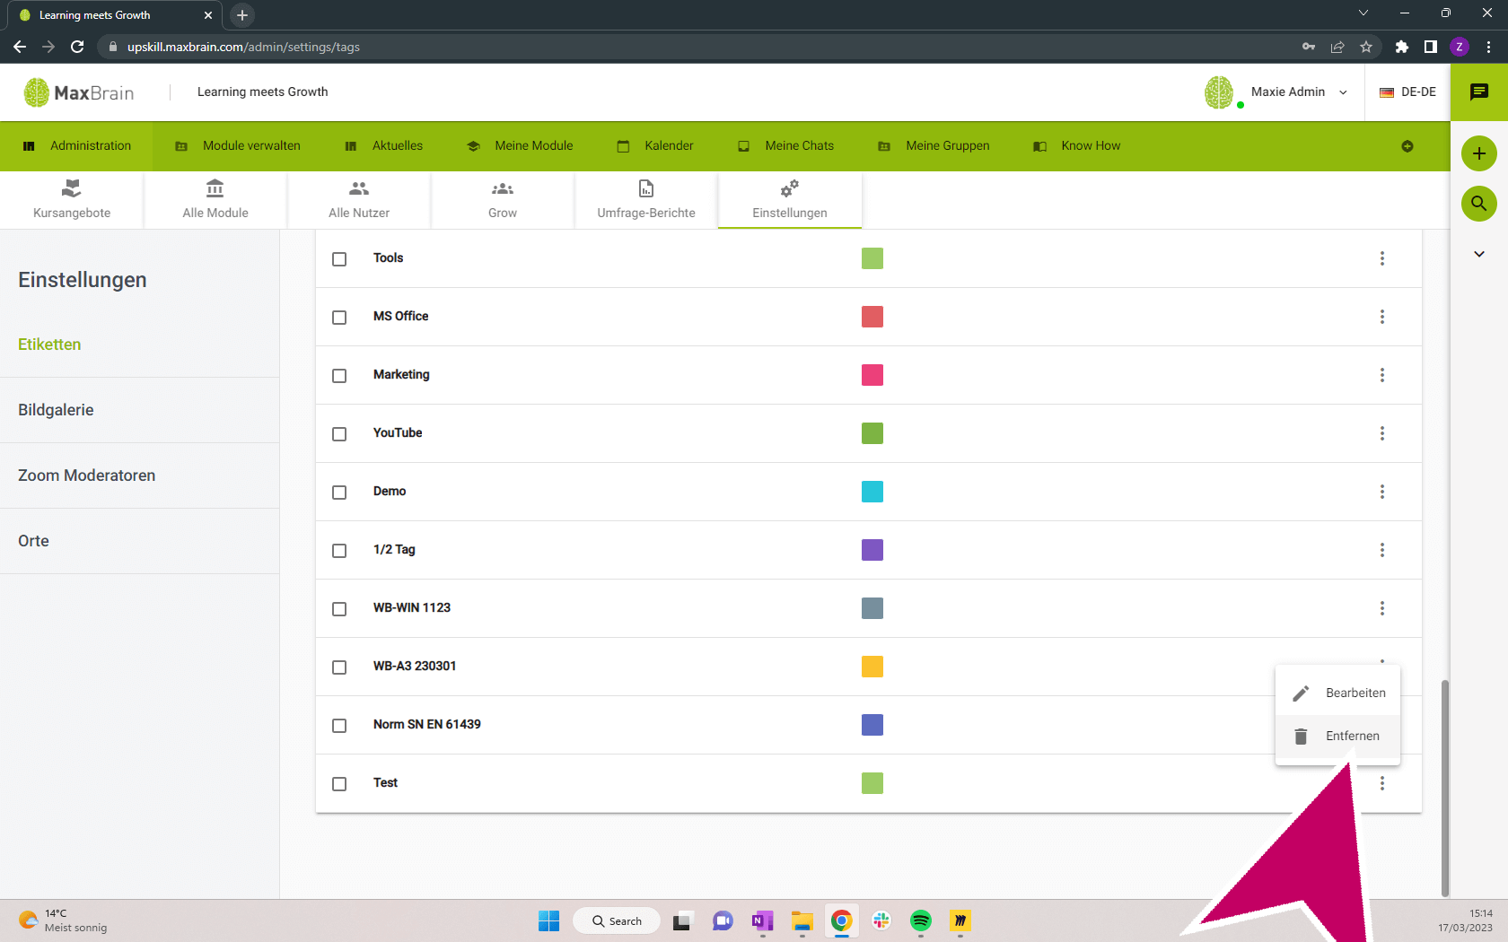Open Meine Gruppen nav link
This screenshot has width=1508, height=942.
[934, 146]
